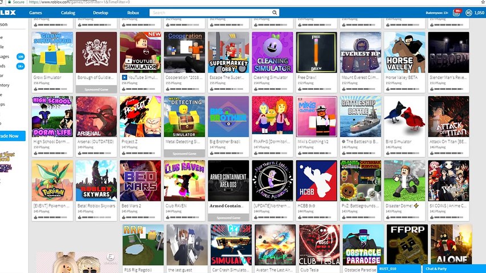Click thumbs-up icon under Bed Wars 2
The width and height of the screenshot is (486, 273).
(x=124, y=217)
